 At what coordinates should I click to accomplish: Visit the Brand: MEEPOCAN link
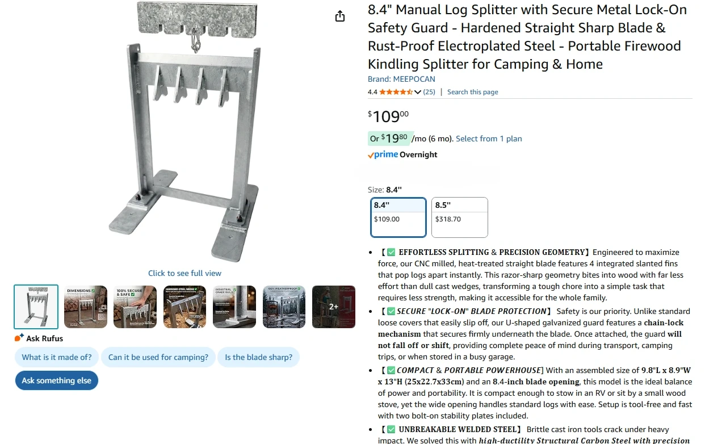401,79
